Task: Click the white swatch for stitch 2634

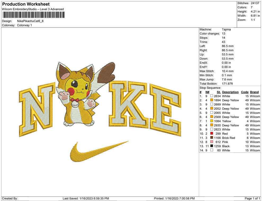Action: coord(211,96)
